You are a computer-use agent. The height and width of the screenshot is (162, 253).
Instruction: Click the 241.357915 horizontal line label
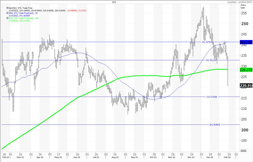(x=207, y=42)
